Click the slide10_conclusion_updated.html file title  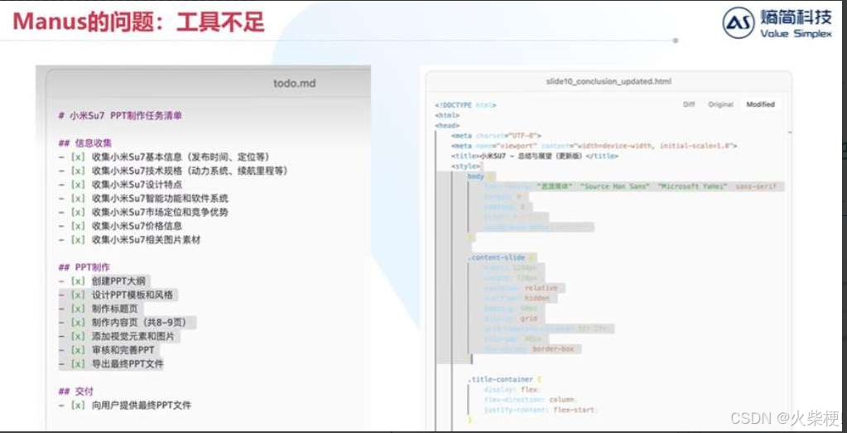[x=609, y=81]
